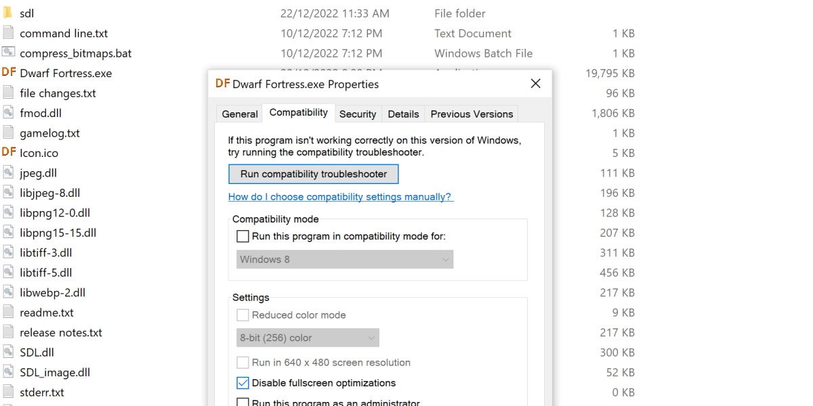
Task: Select file changes.txt in the file list
Action: click(x=58, y=93)
